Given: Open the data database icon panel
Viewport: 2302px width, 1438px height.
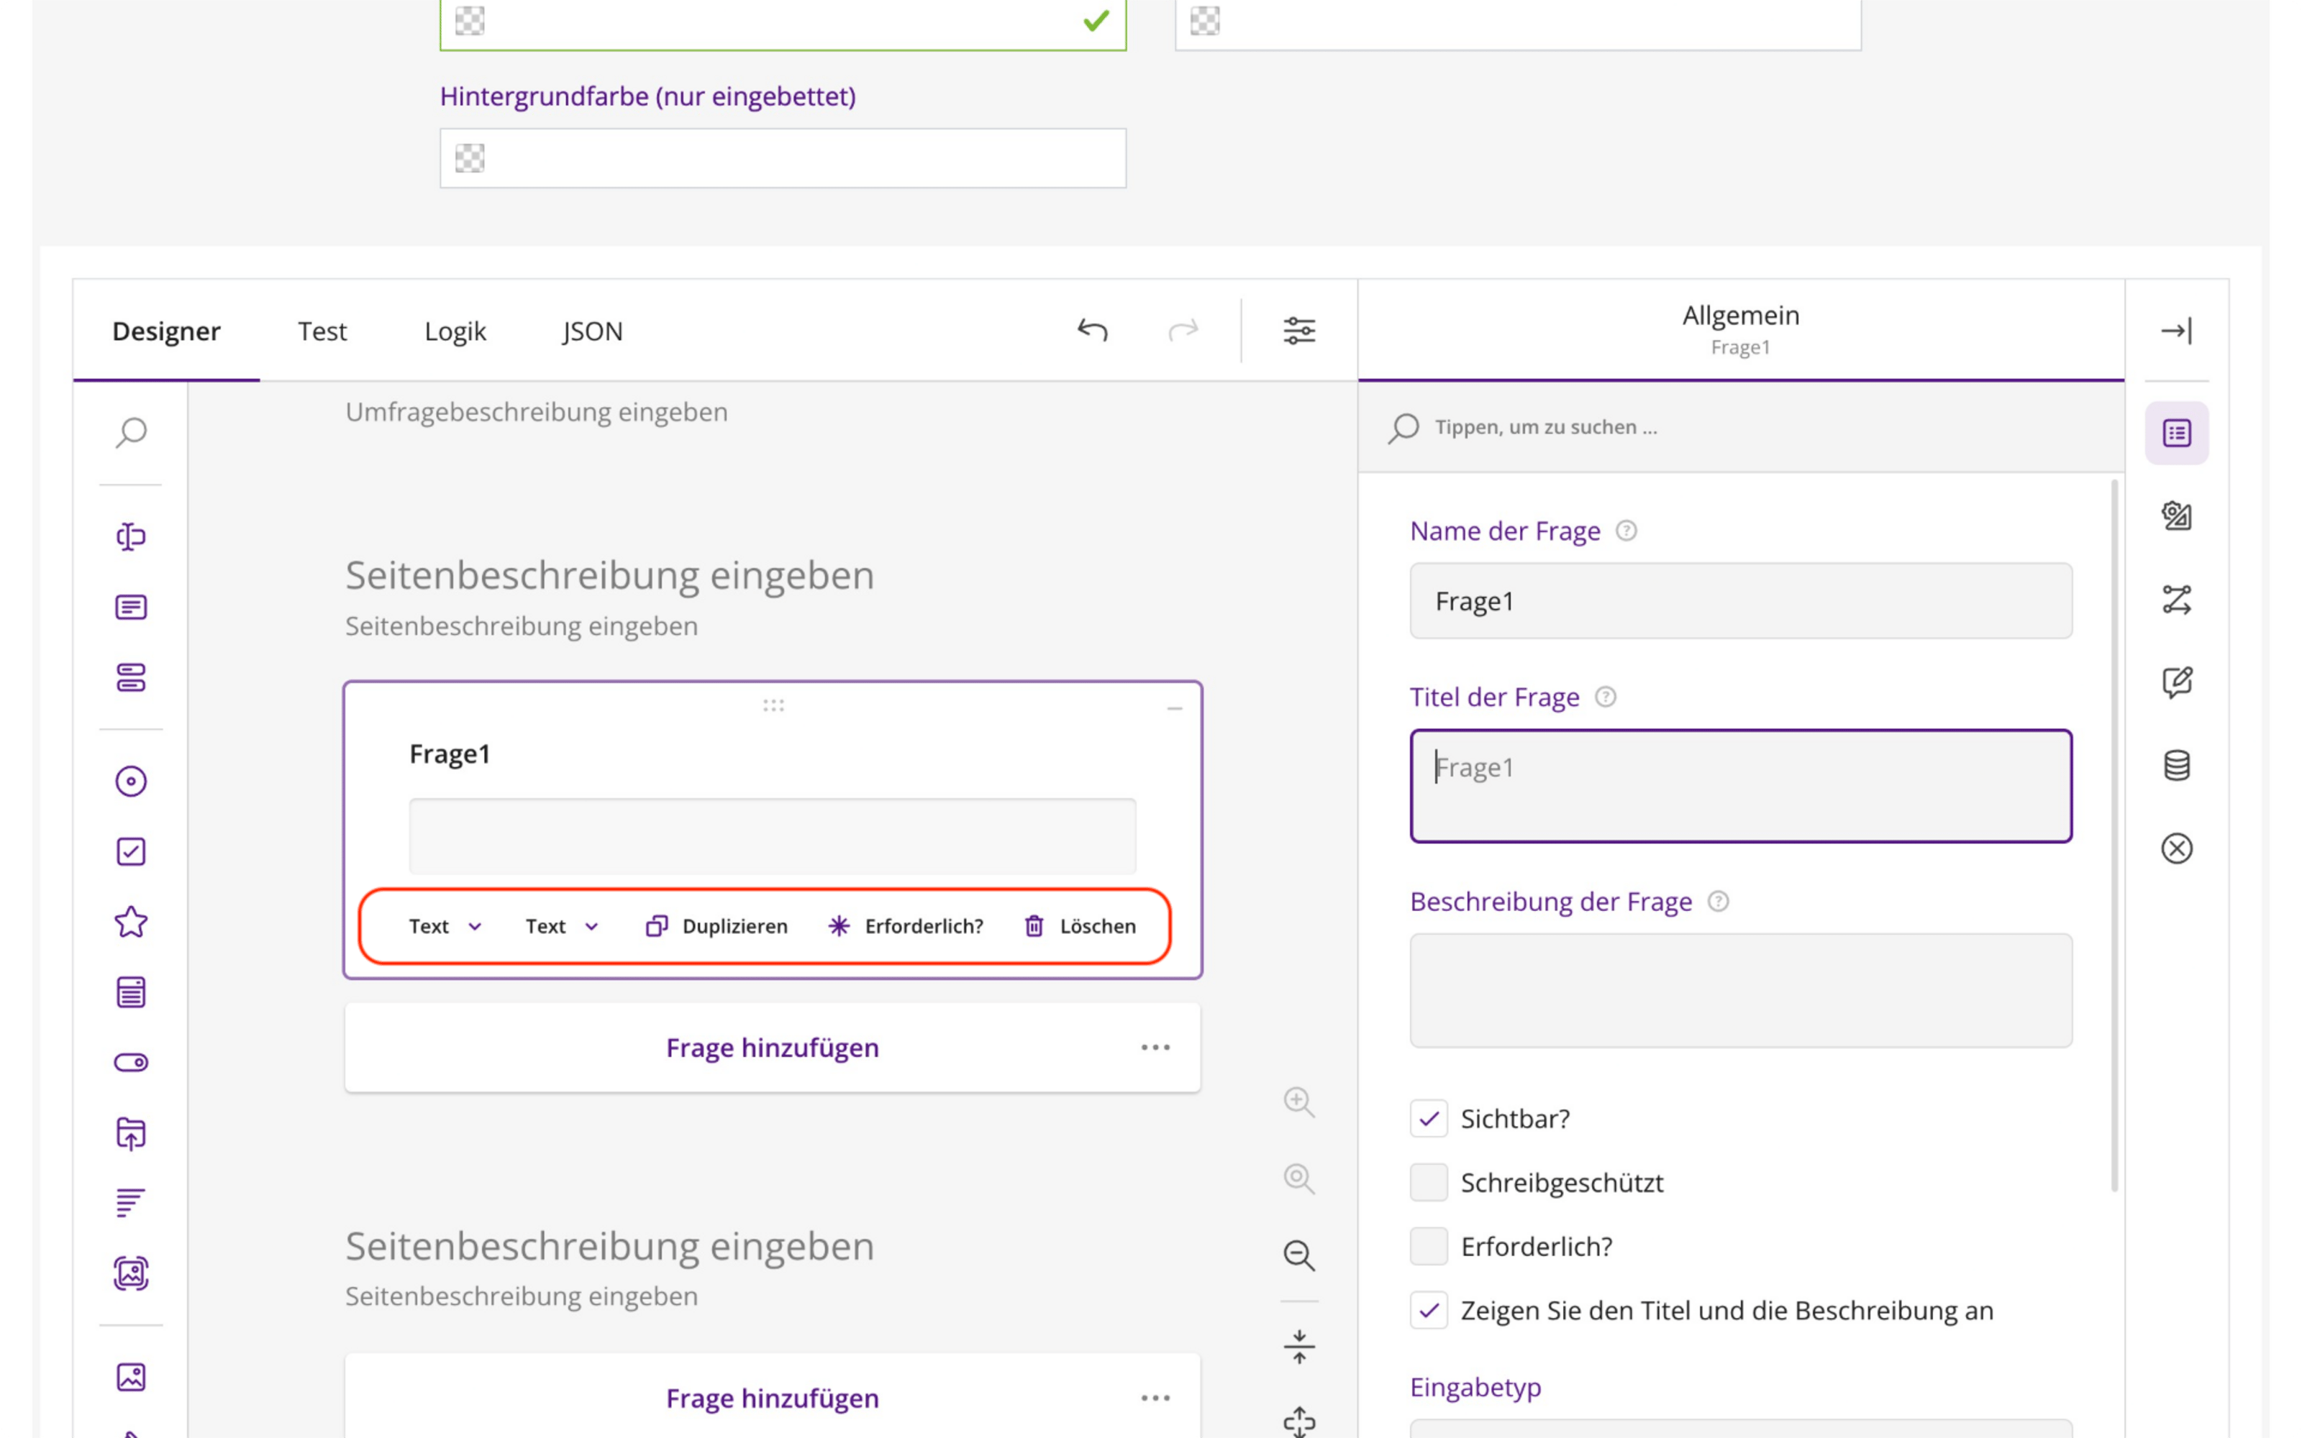Looking at the screenshot, I should point(2176,766).
